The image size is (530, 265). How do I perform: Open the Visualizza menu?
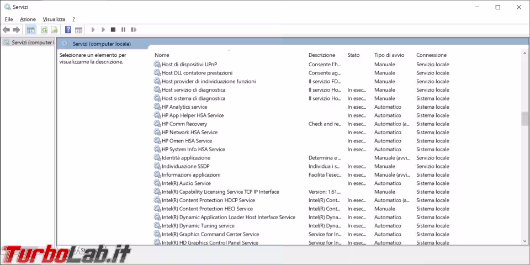54,19
